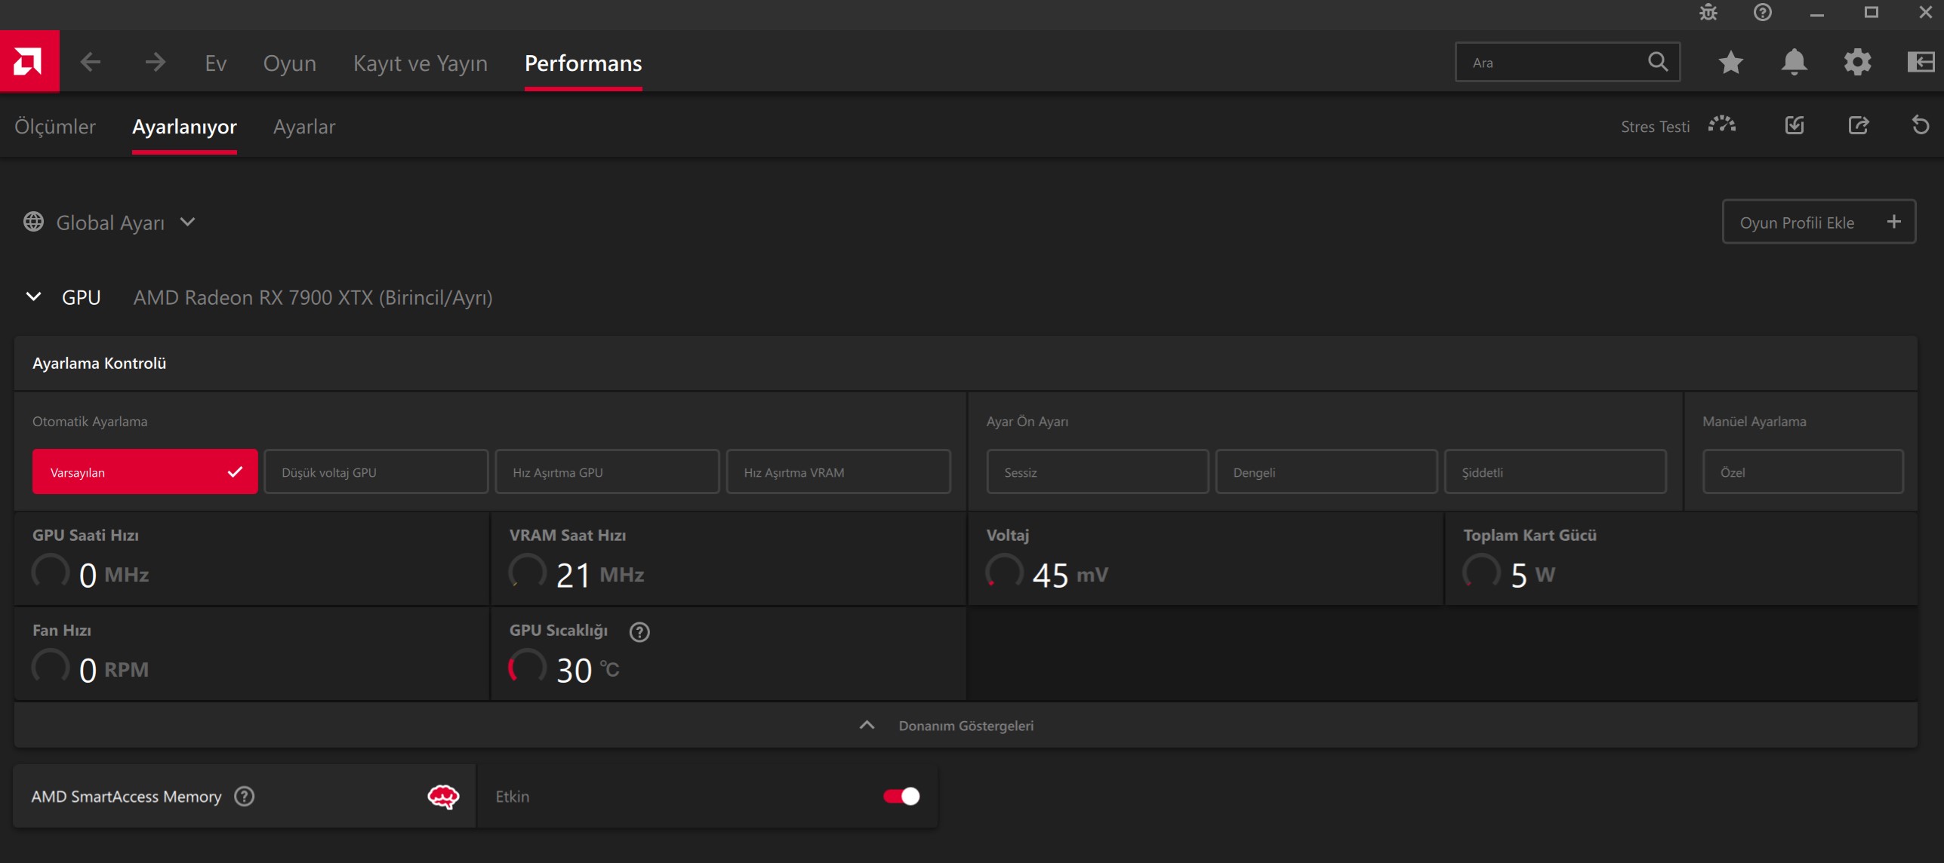Open the Ev tab

pyautogui.click(x=215, y=63)
